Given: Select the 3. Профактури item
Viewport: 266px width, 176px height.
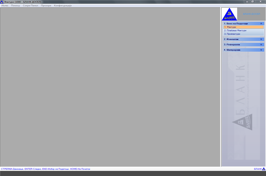Looking at the screenshot, I should tap(232, 34).
